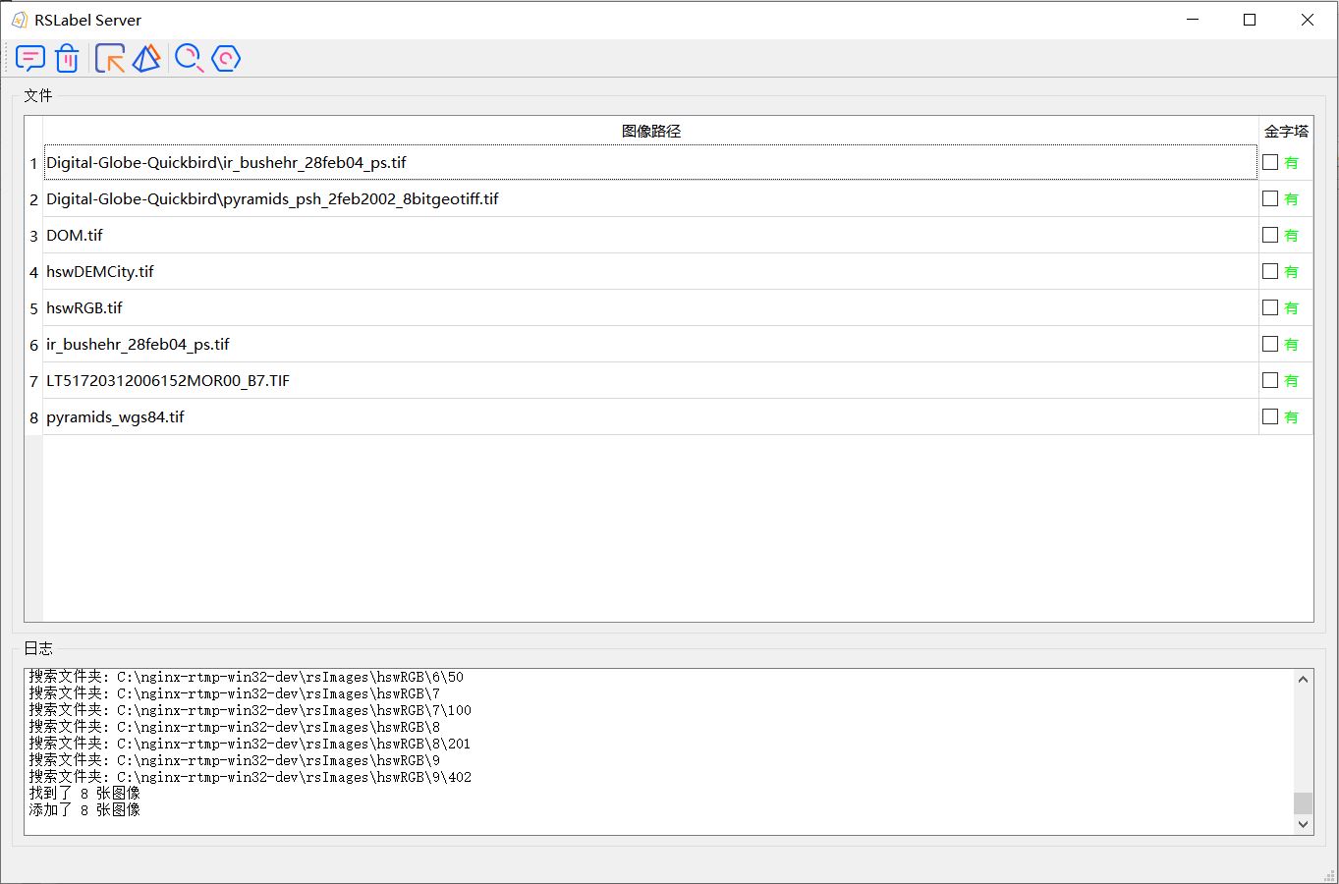Screen dimensions: 1339x884
Task: Tick pyramid checkbox for LT51720312006152MOR00_B7.TIF
Action: (1270, 380)
